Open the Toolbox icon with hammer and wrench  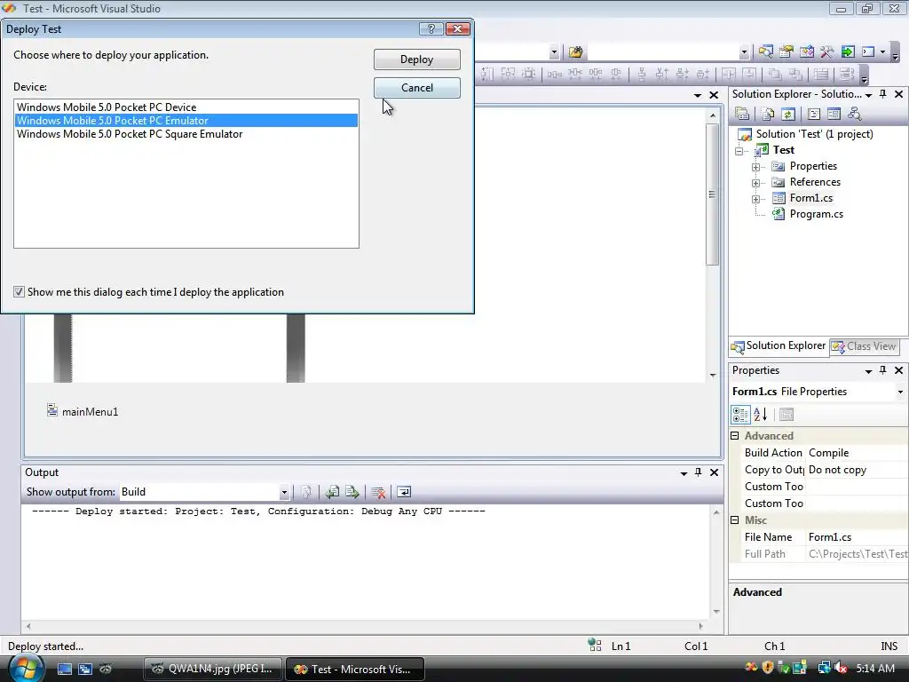tap(826, 52)
